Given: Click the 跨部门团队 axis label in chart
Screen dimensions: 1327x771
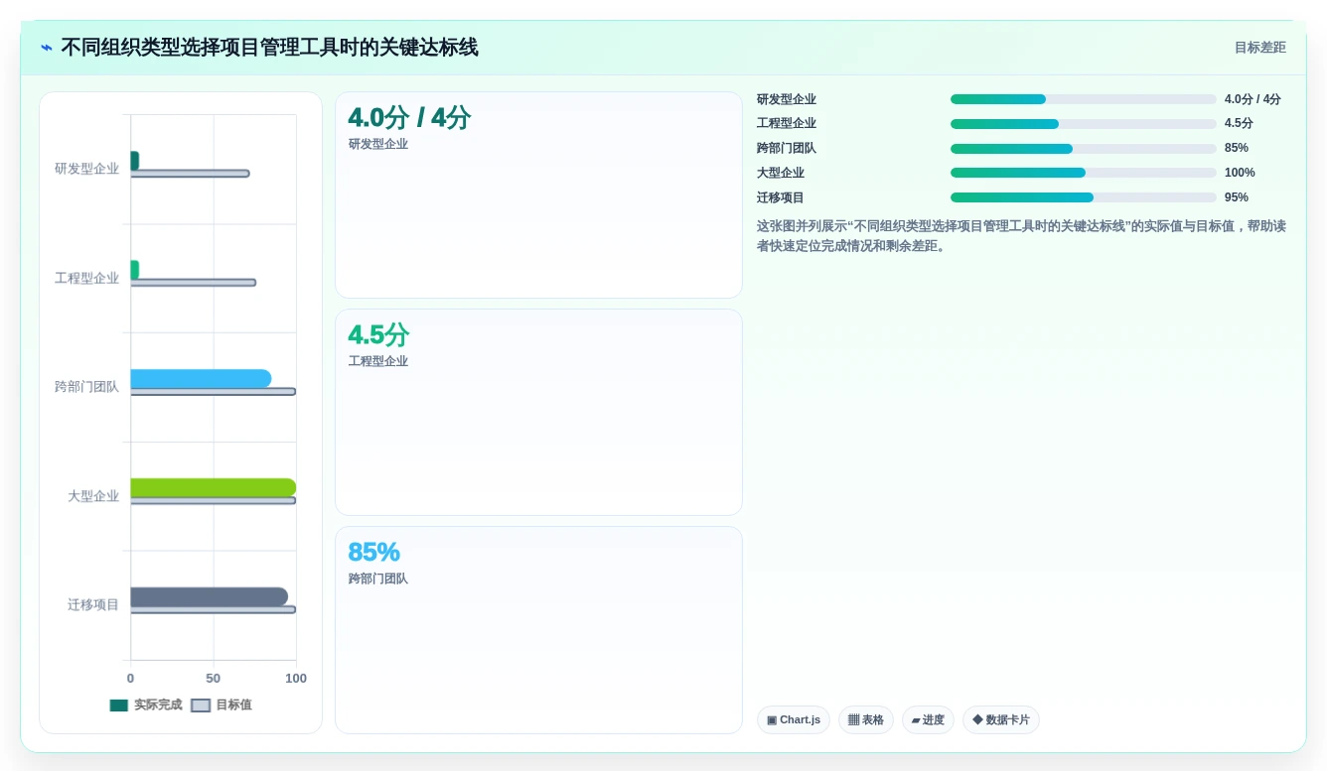Looking at the screenshot, I should (x=86, y=387).
